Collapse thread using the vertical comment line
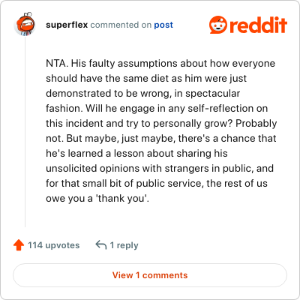Screen dimensions: 300x300 pyautogui.click(x=25, y=131)
